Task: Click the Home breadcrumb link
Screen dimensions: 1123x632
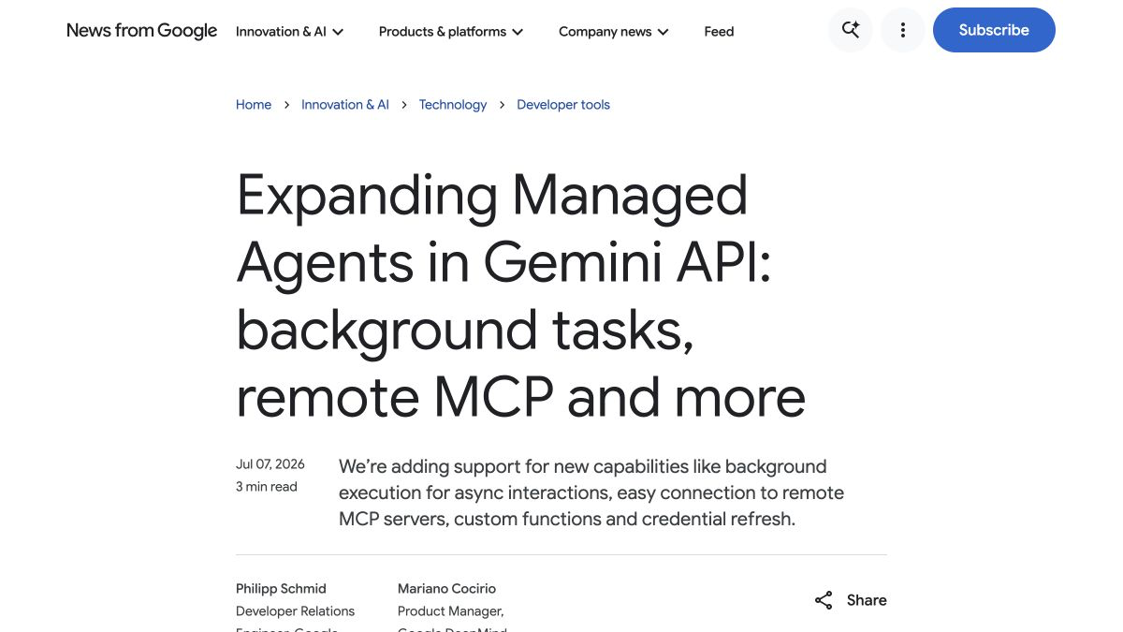Action: coord(254,105)
